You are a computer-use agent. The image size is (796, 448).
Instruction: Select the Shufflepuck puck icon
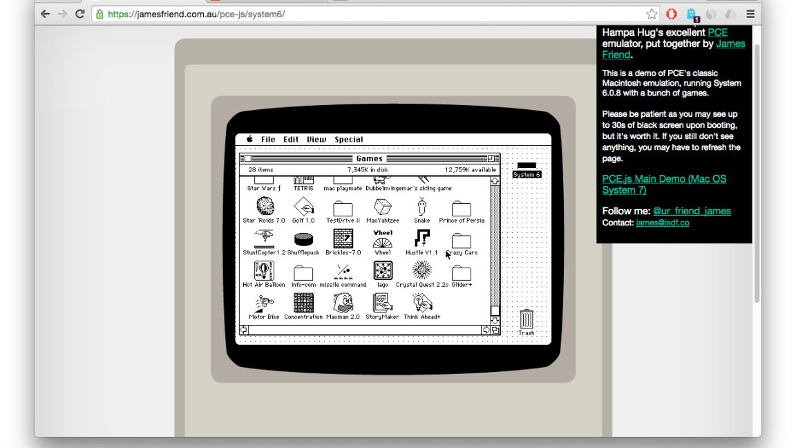click(303, 239)
